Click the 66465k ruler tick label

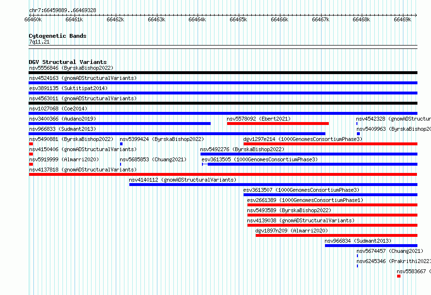coord(238,19)
